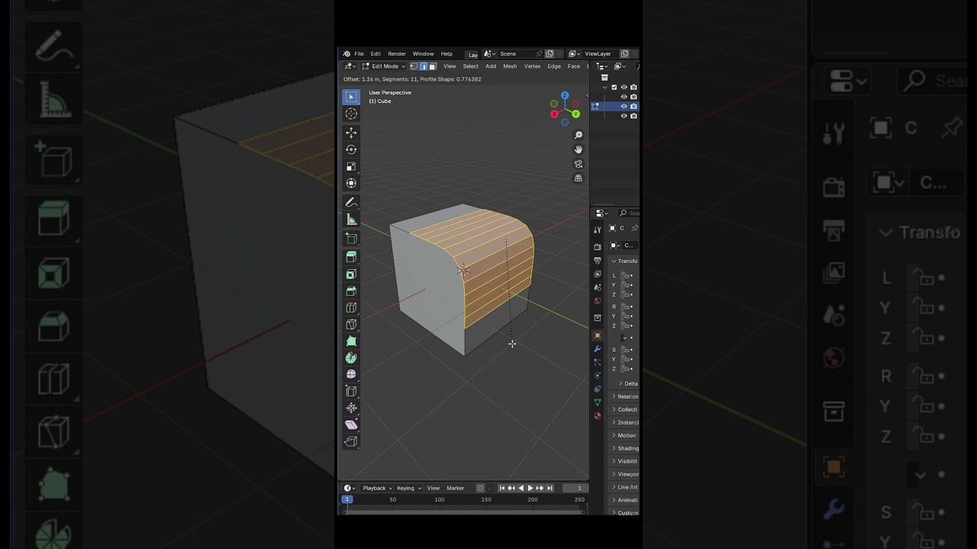Viewport: 977px width, 549px height.
Task: Select the Scale tool
Action: click(x=351, y=166)
